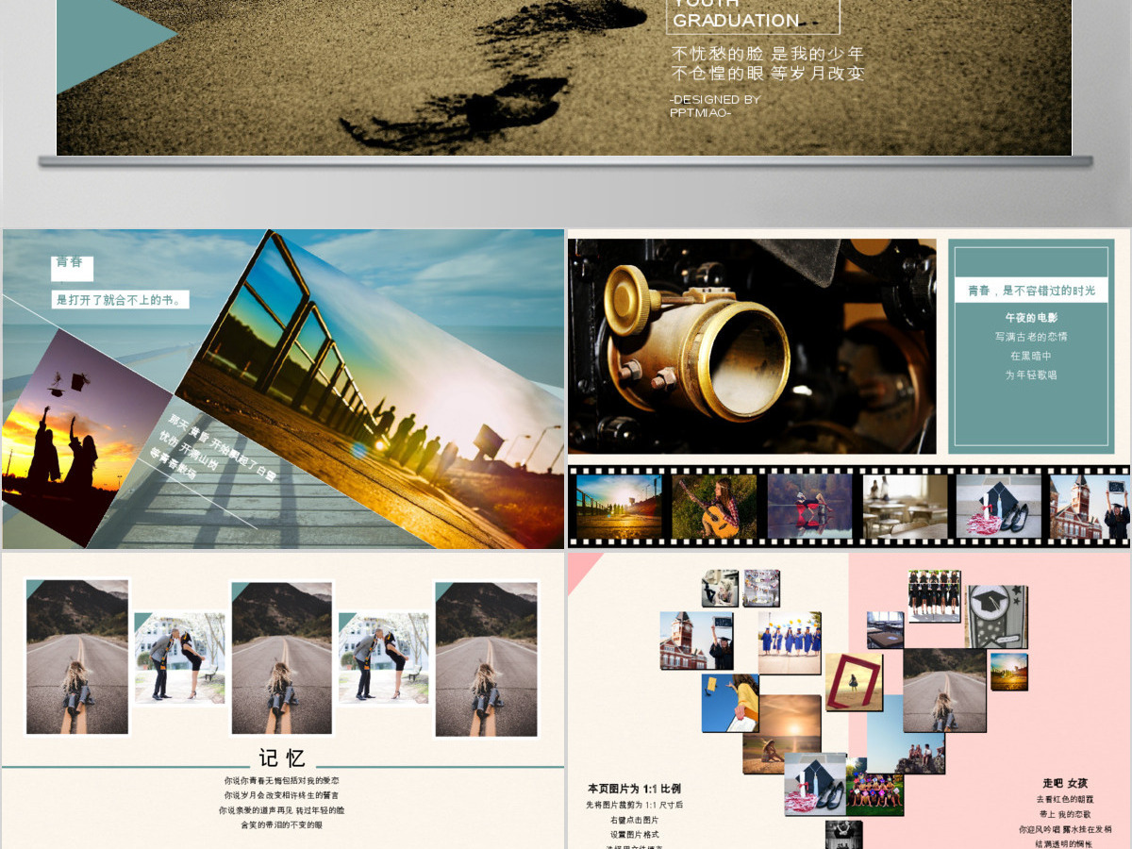Image resolution: width=1132 pixels, height=849 pixels.
Task: Select the '午夜的电影' line
Action: tap(1031, 318)
